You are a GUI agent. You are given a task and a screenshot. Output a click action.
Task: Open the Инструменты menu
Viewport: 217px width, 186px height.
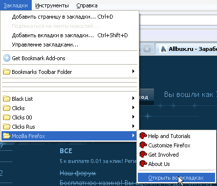[x=52, y=5]
